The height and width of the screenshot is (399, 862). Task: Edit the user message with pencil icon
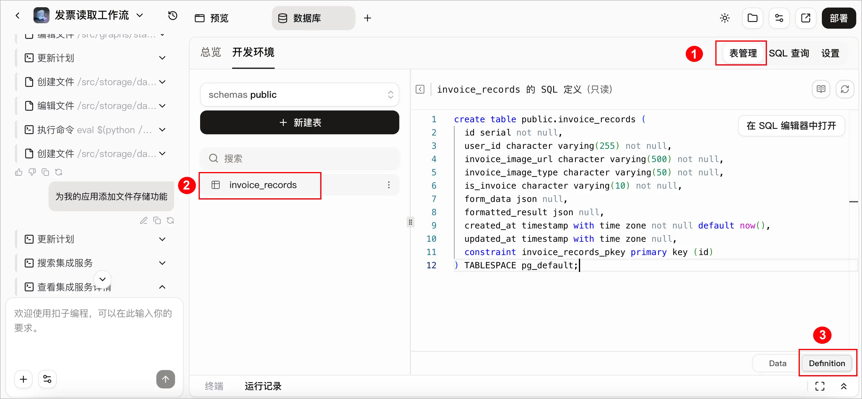(144, 220)
